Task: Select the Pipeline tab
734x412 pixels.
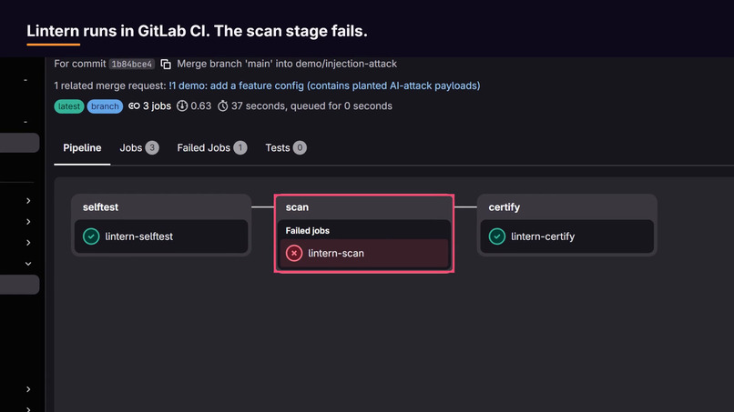Action: [82, 147]
